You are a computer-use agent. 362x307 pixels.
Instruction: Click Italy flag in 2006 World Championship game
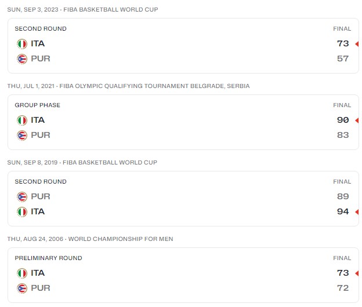coord(22,273)
